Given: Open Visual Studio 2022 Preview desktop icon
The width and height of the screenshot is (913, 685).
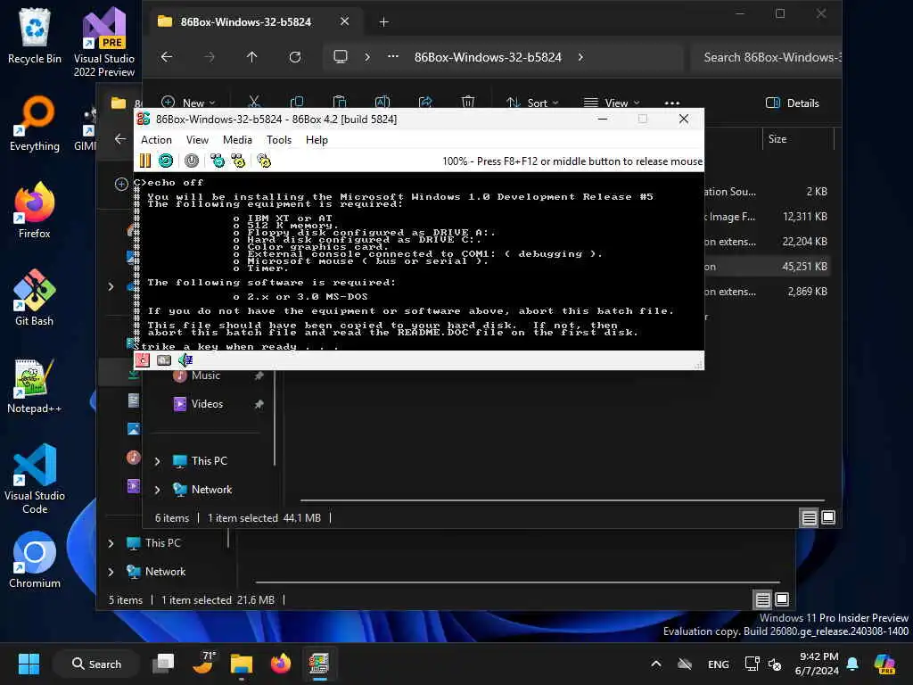Looking at the screenshot, I should click(x=104, y=43).
